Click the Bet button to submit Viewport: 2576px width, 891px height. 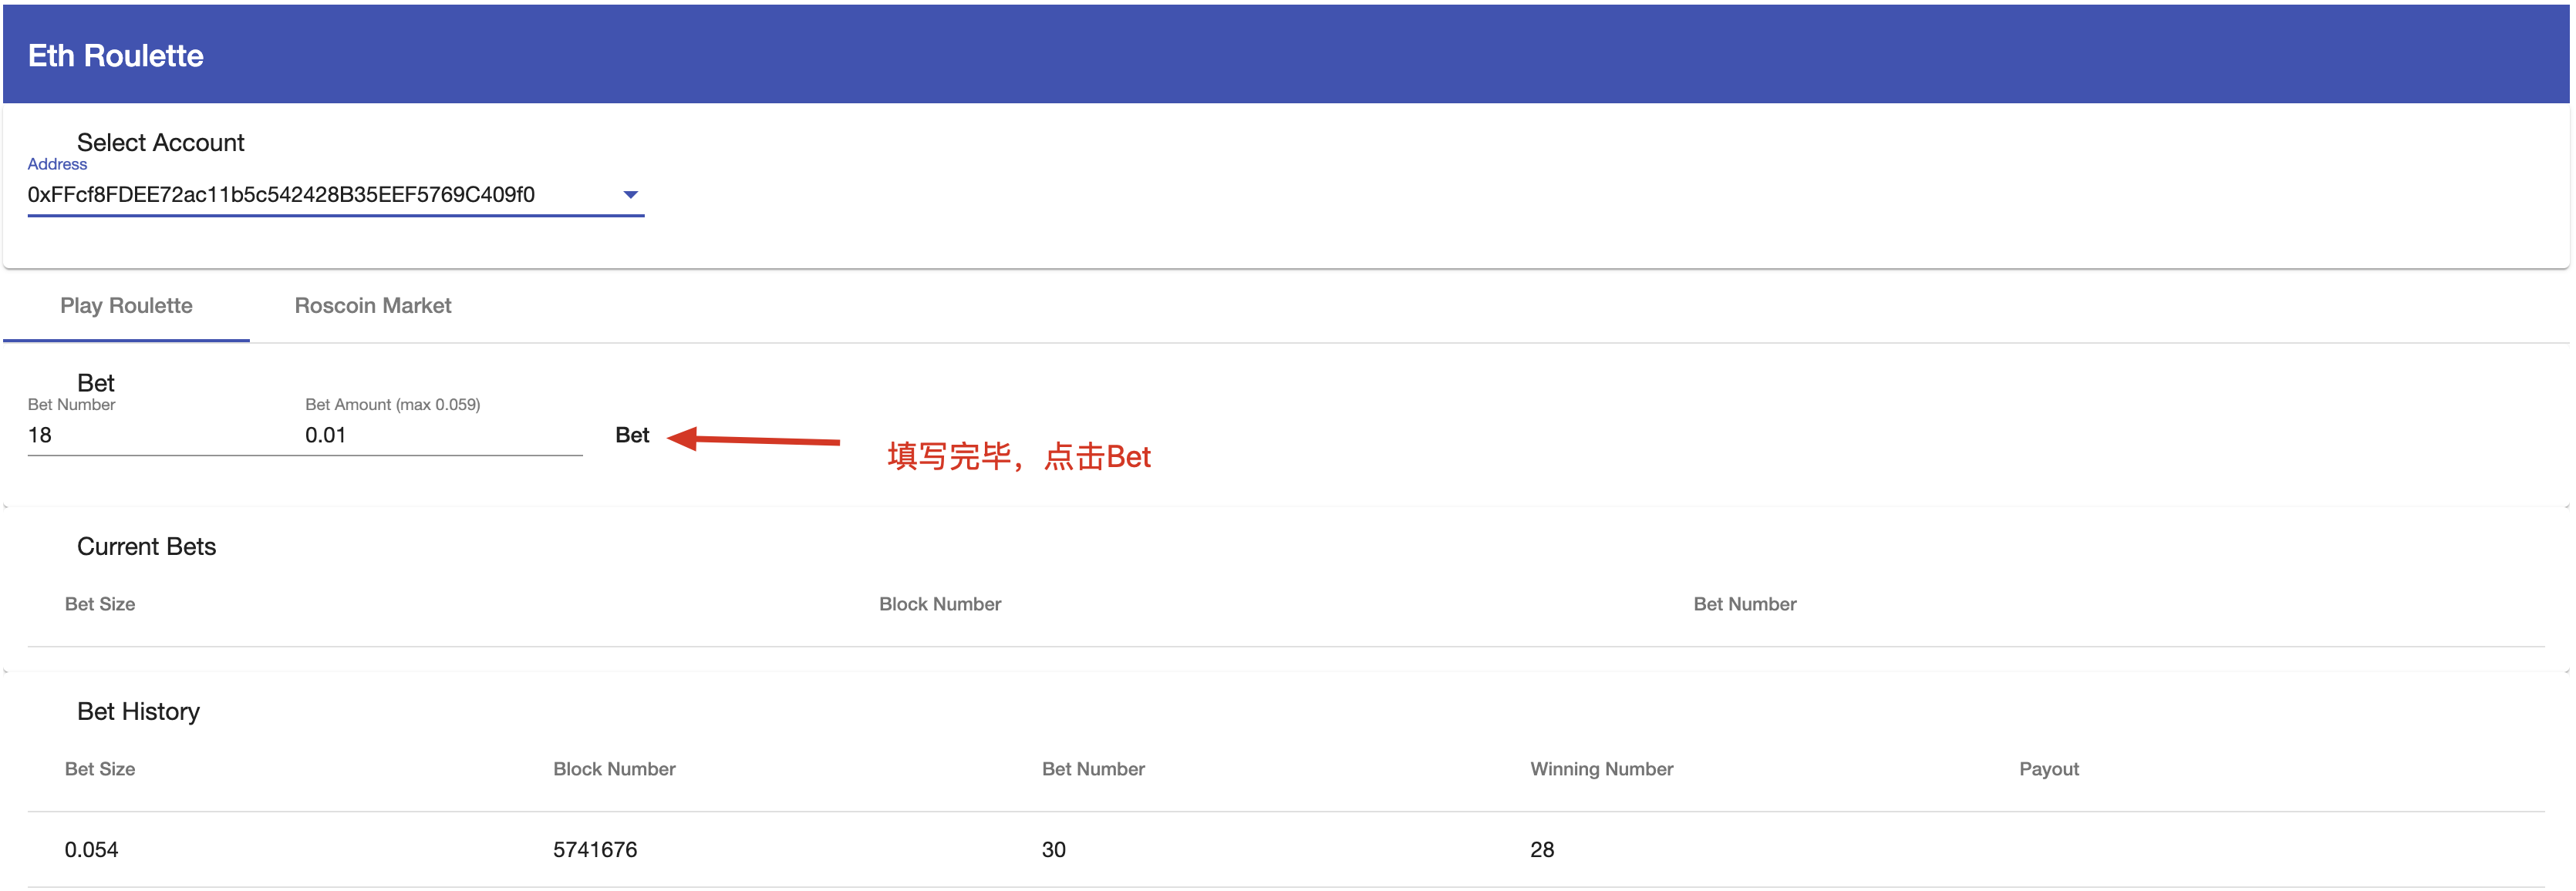click(632, 435)
